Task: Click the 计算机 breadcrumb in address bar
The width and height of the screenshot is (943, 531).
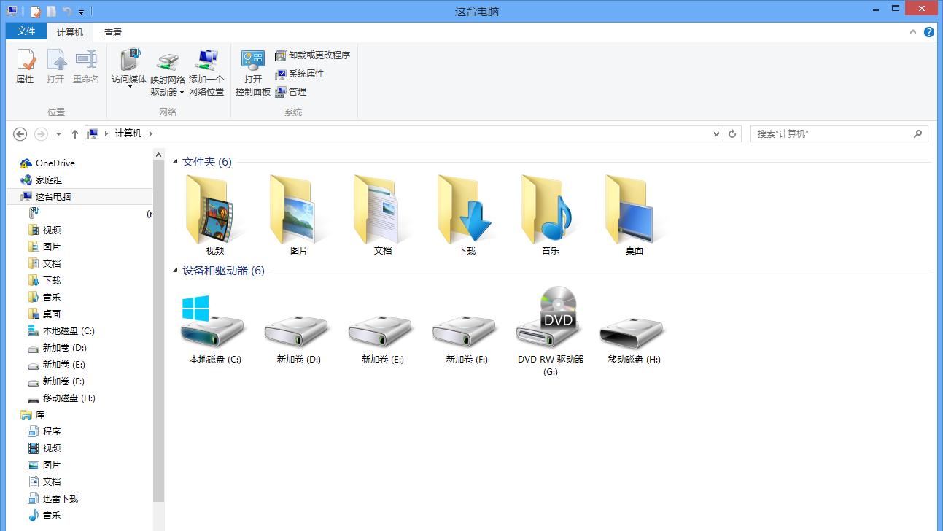Action: 128,133
